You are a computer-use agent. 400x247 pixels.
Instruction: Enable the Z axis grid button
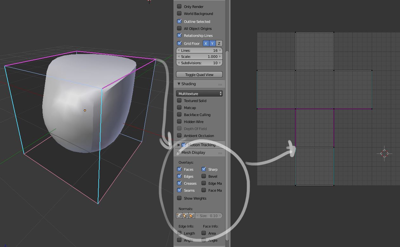pos(219,43)
